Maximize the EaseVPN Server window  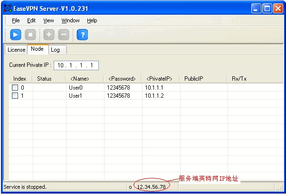pos(267,9)
